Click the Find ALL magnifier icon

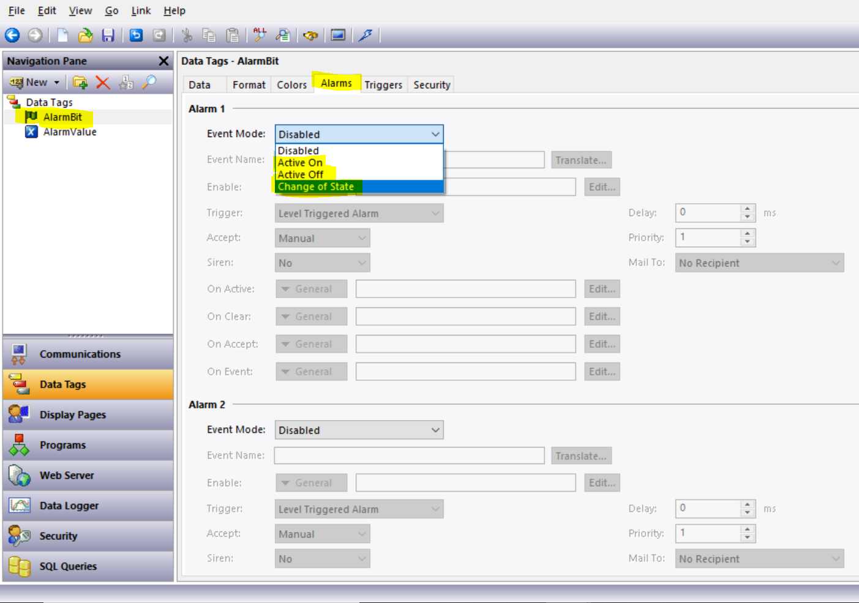coord(260,35)
